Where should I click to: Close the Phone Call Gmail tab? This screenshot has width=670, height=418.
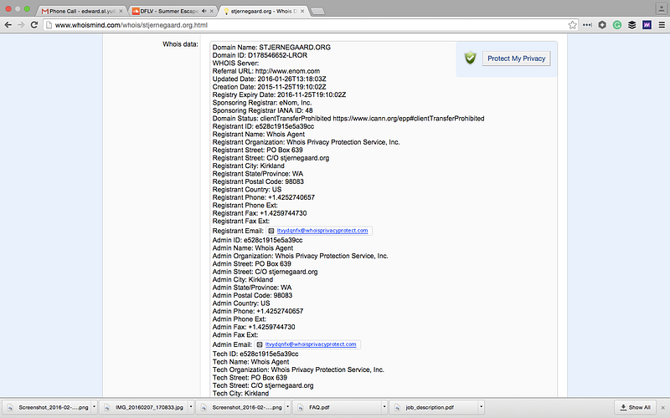[x=121, y=11]
